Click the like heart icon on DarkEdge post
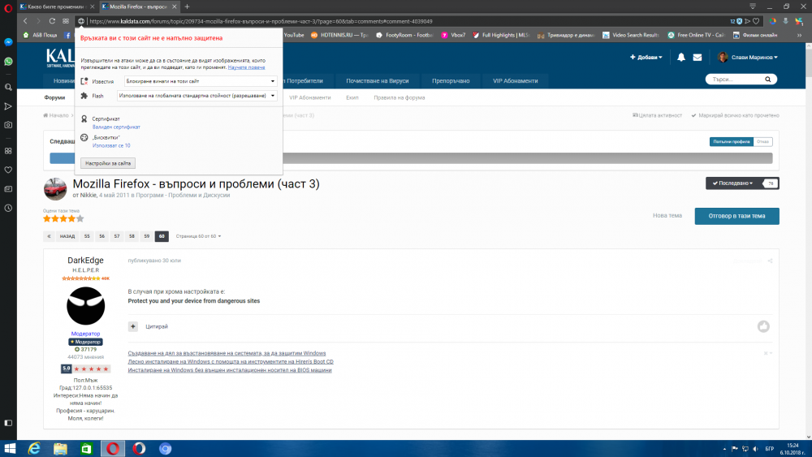This screenshot has height=457, width=812. tap(763, 326)
